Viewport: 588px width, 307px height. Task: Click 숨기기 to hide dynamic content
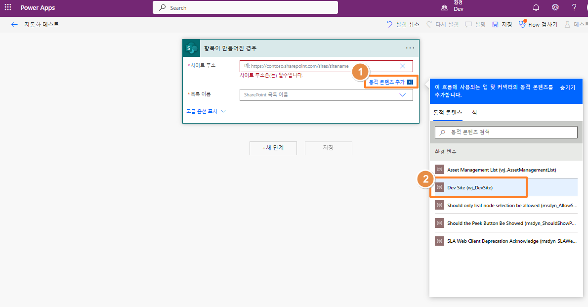[567, 88]
